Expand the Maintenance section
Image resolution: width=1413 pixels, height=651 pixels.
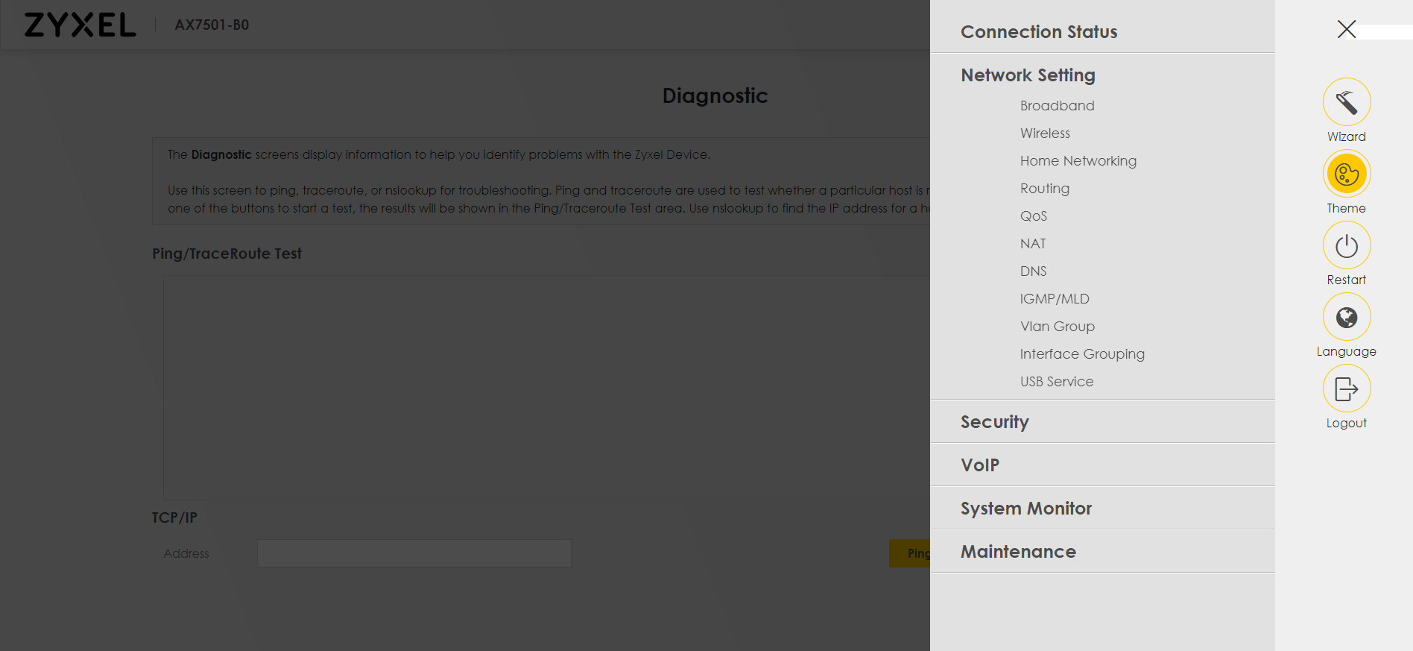click(x=1018, y=552)
